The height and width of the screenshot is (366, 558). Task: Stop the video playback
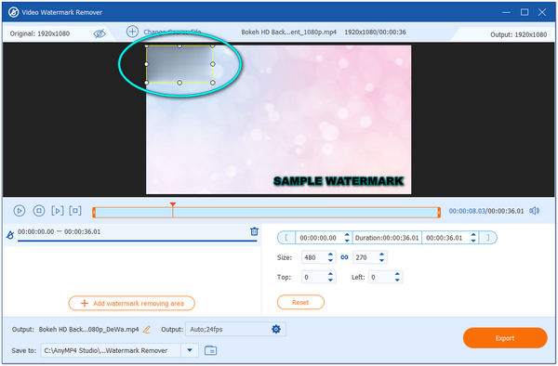tap(39, 211)
